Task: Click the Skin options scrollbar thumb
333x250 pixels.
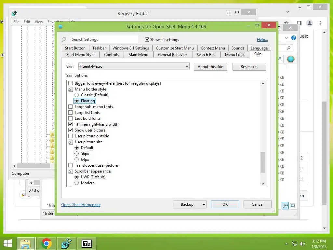Action: coord(263,162)
